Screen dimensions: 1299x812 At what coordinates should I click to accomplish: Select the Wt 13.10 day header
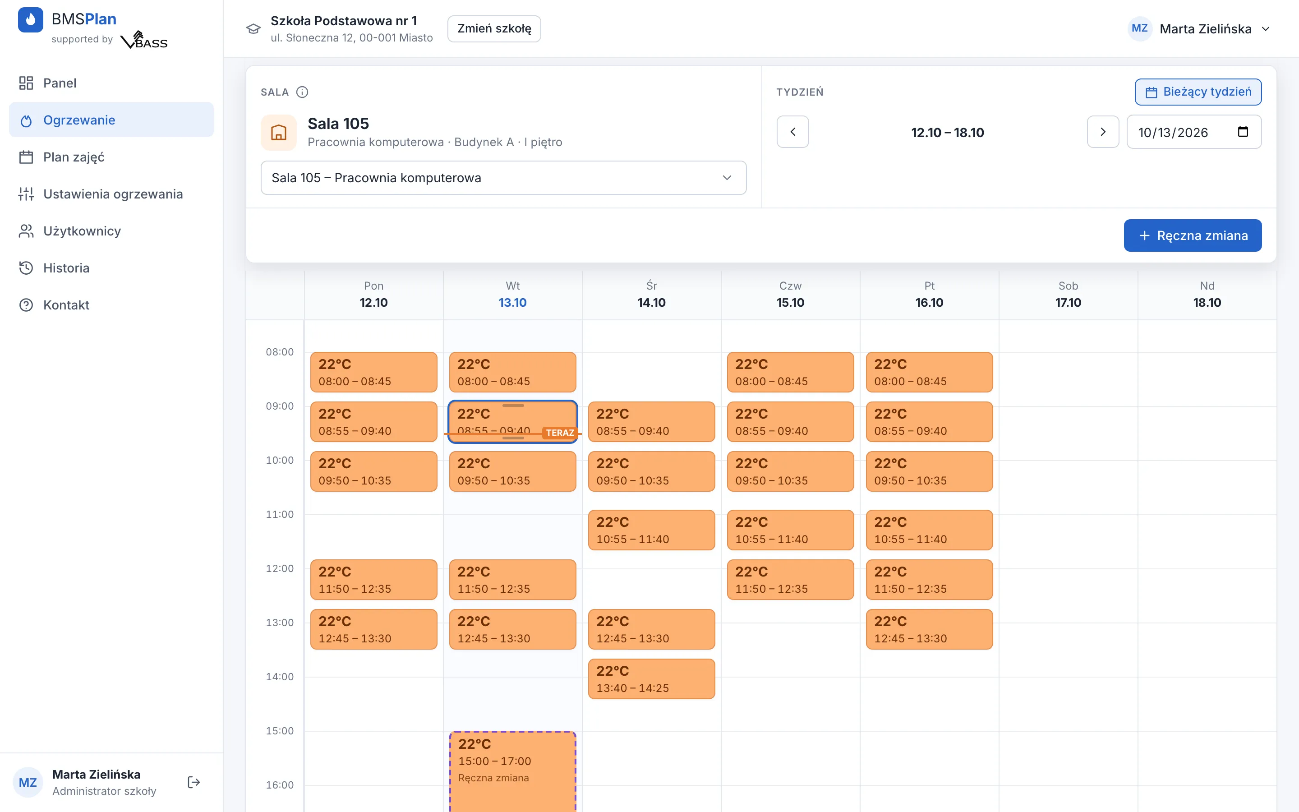[513, 295]
